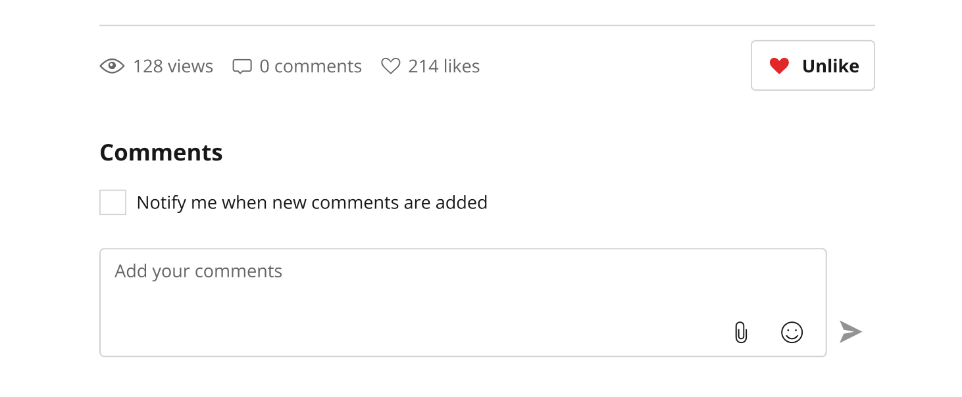Click the "128 views" count text
Image resolution: width=962 pixels, height=397 pixels.
(x=173, y=66)
